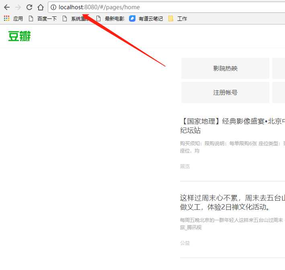285x270 pixels.
Task: Open the 影院热映 section
Action: pos(225,69)
